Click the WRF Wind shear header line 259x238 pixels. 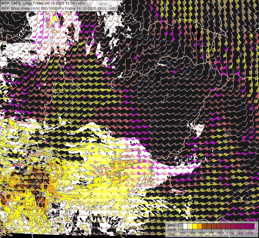(x=59, y=8)
